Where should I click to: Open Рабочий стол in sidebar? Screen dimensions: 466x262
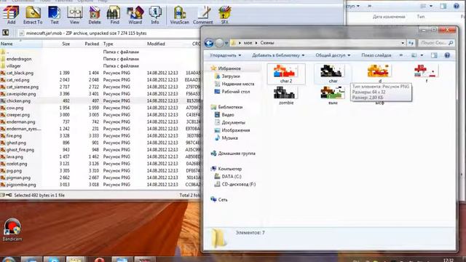point(235,92)
